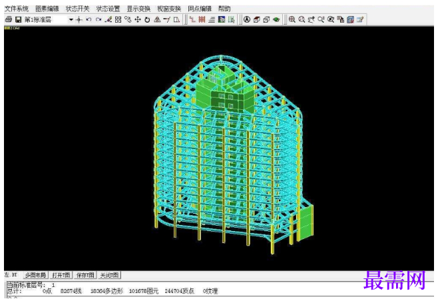Open the 状态开关 menu

tap(77, 9)
